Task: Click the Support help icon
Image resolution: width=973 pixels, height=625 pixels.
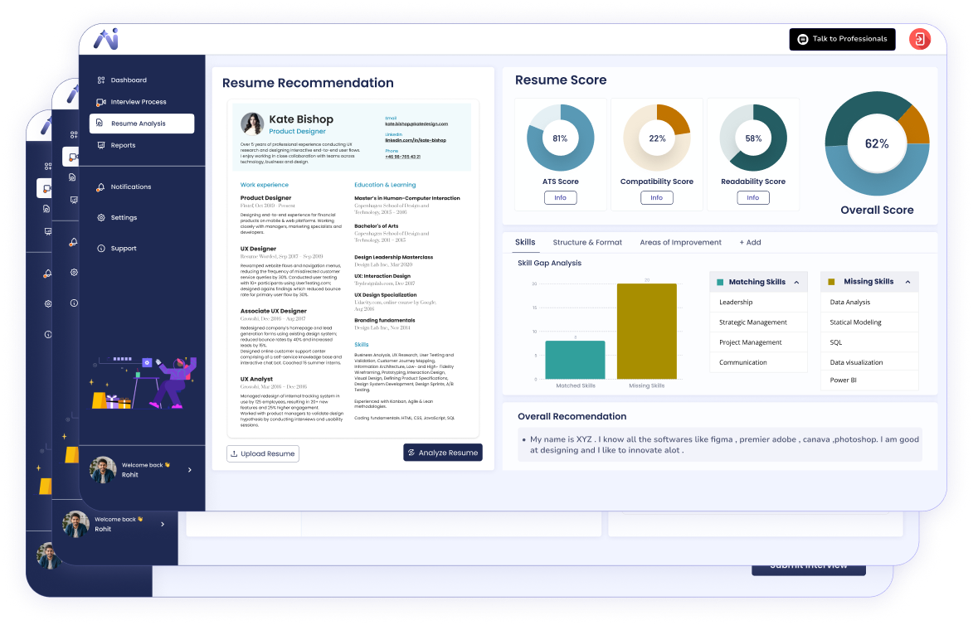Action: 101,248
